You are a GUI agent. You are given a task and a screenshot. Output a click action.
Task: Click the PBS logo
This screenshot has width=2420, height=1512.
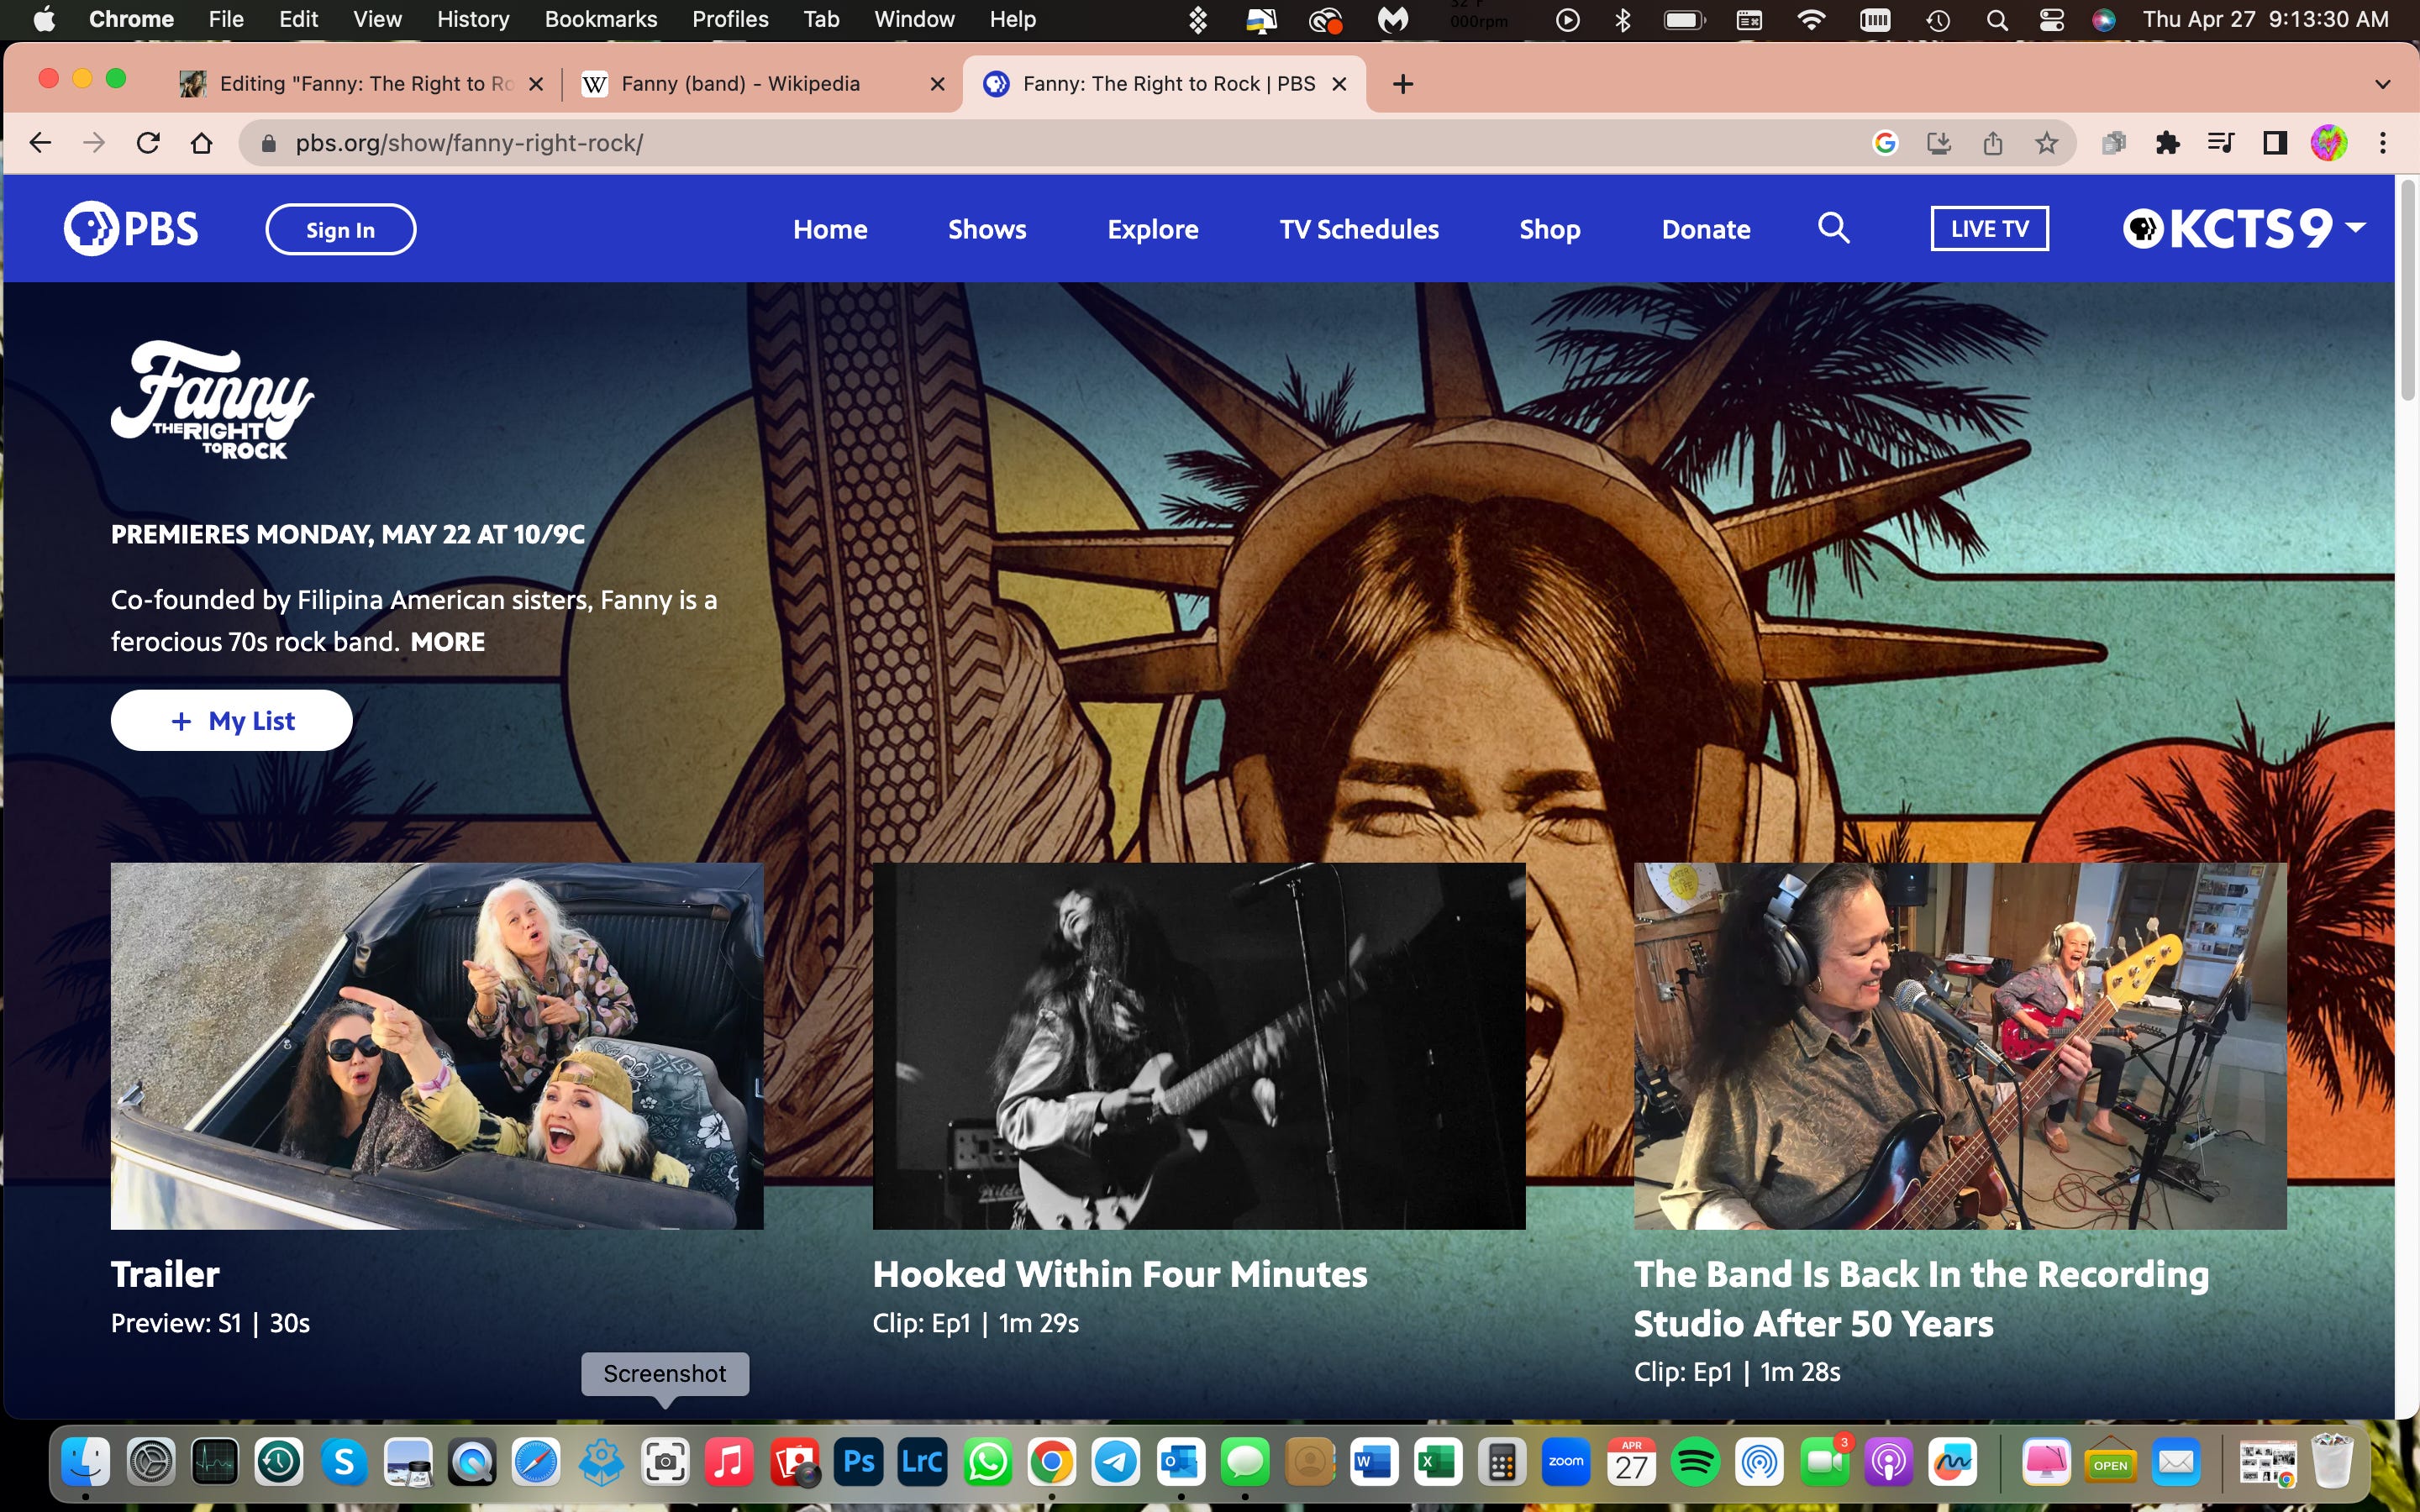click(x=131, y=229)
